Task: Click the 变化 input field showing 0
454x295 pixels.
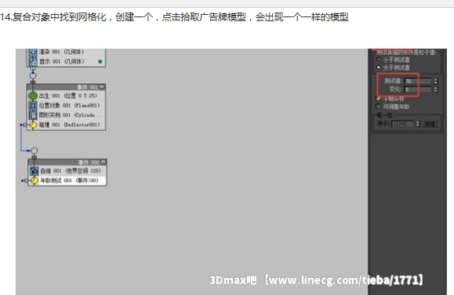Action: click(x=418, y=89)
